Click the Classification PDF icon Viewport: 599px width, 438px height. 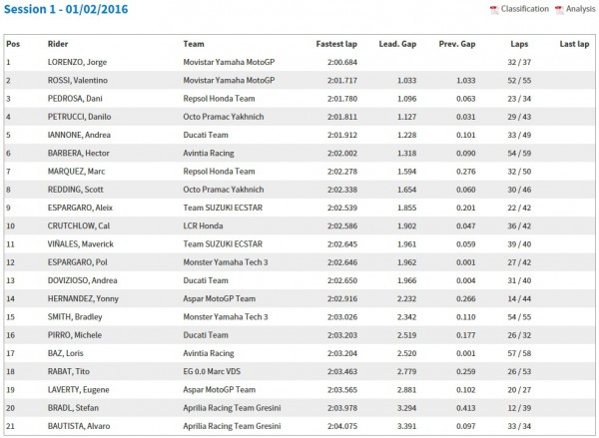494,10
